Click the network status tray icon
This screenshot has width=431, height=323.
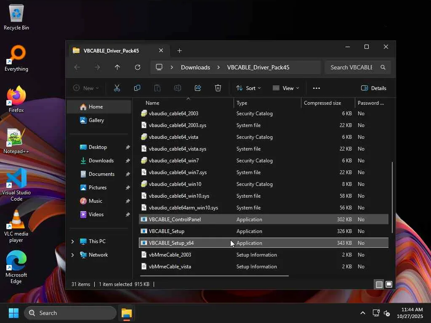click(376, 313)
